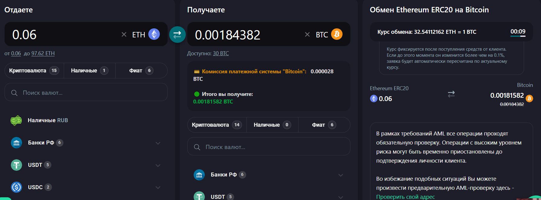The image size is (541, 200).
Task: Select the Наличные RUB cash icon
Action: (16, 120)
